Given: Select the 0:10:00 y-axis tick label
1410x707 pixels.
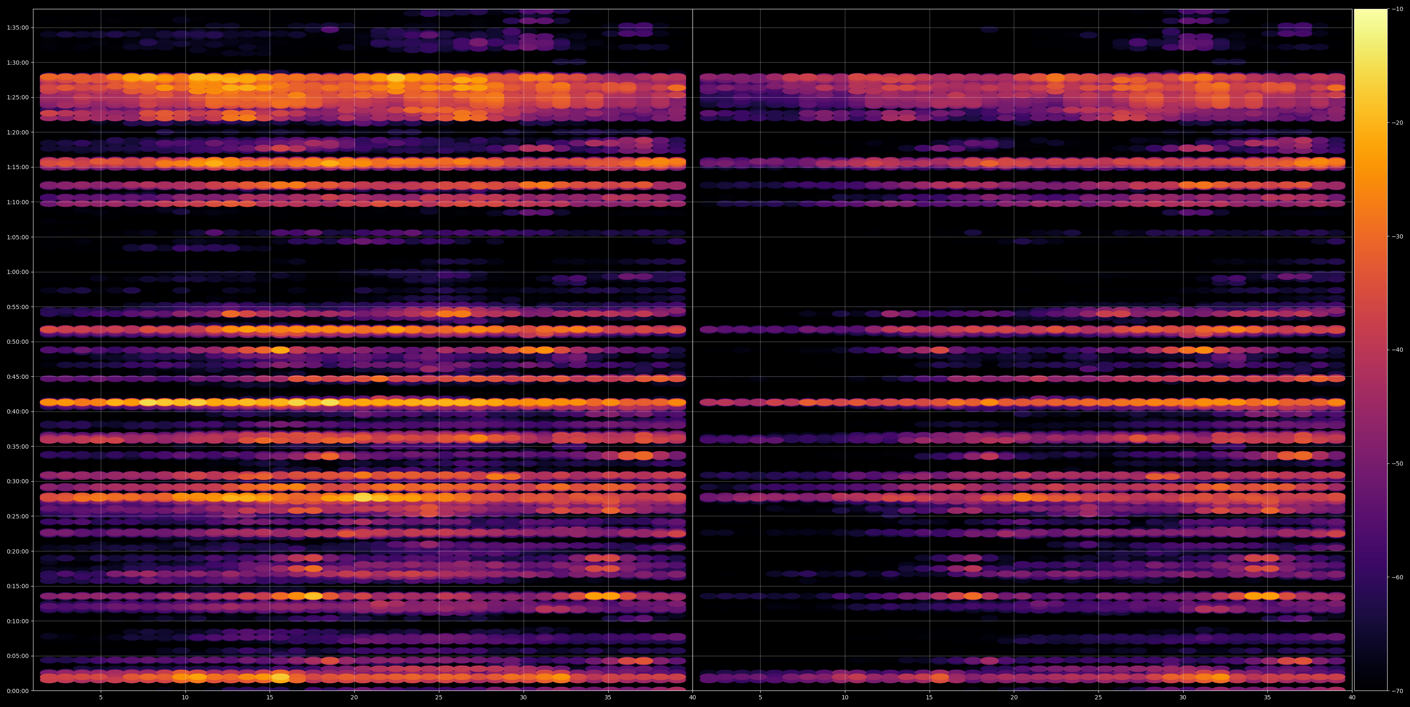Looking at the screenshot, I should (17, 621).
